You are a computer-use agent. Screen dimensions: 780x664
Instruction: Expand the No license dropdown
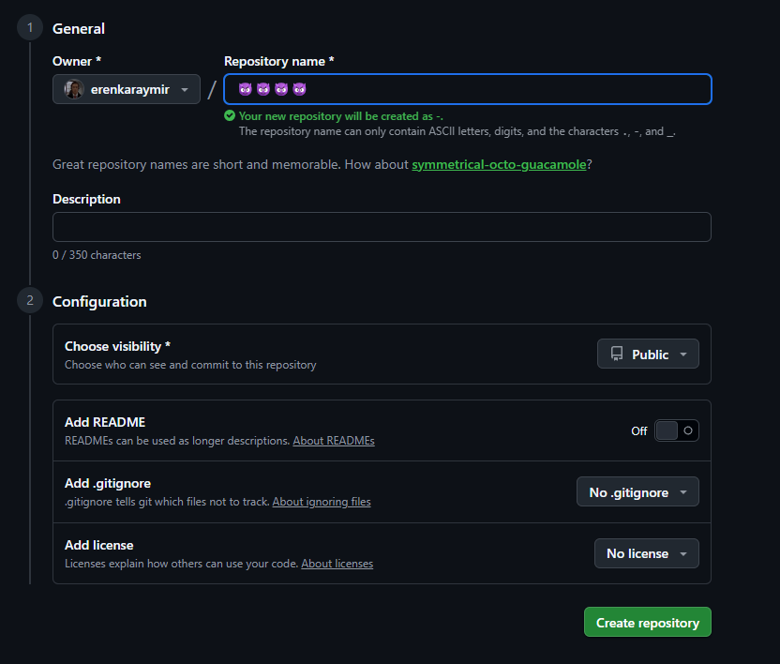pos(647,553)
